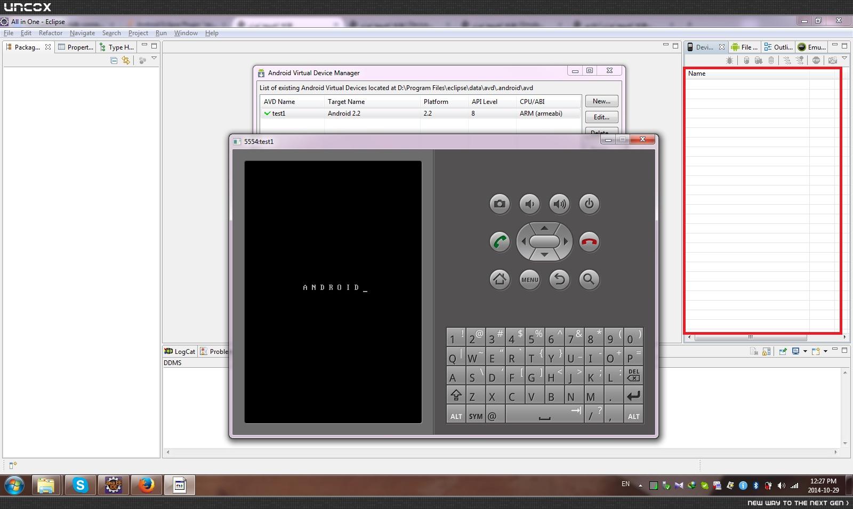Screen dimensions: 853x509
Task: Tap the emulator MENU button
Action: 529,279
